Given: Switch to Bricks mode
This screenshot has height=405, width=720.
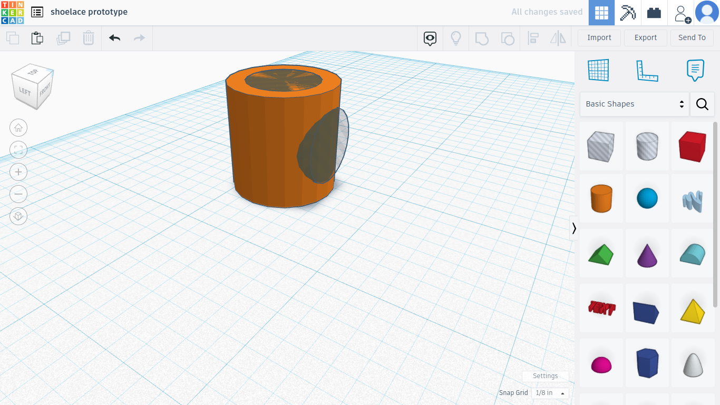Looking at the screenshot, I should 654,13.
